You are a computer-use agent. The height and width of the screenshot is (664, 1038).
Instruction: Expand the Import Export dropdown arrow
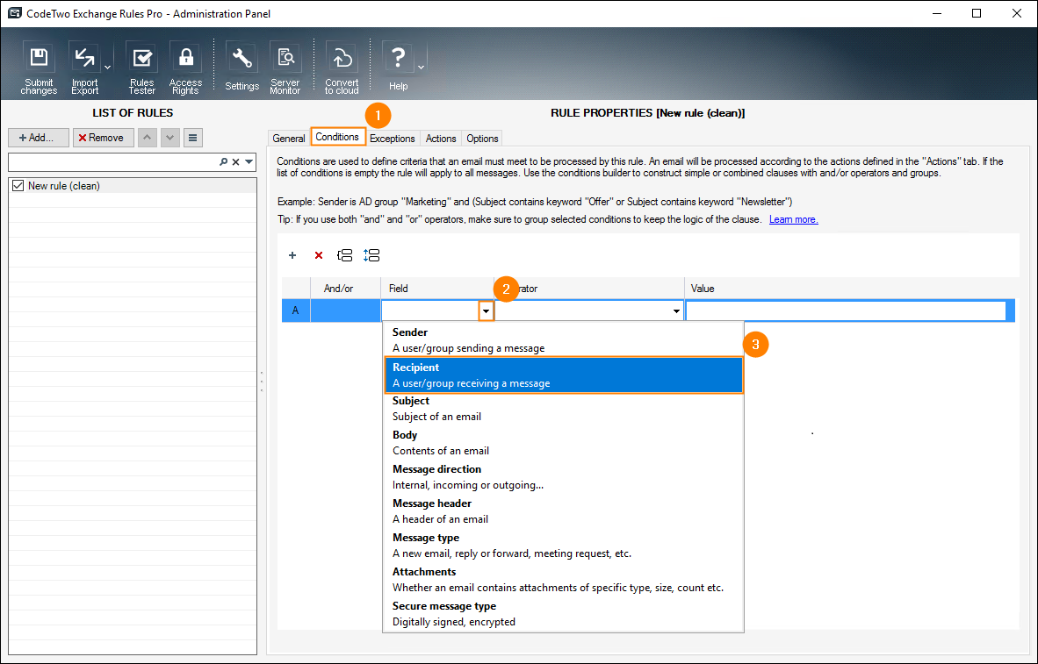(107, 68)
